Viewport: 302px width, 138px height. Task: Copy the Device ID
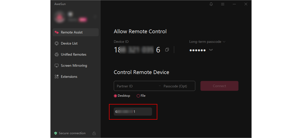[x=167, y=50]
